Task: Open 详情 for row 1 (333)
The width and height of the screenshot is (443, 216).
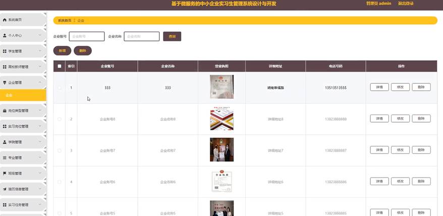Action: [x=379, y=87]
